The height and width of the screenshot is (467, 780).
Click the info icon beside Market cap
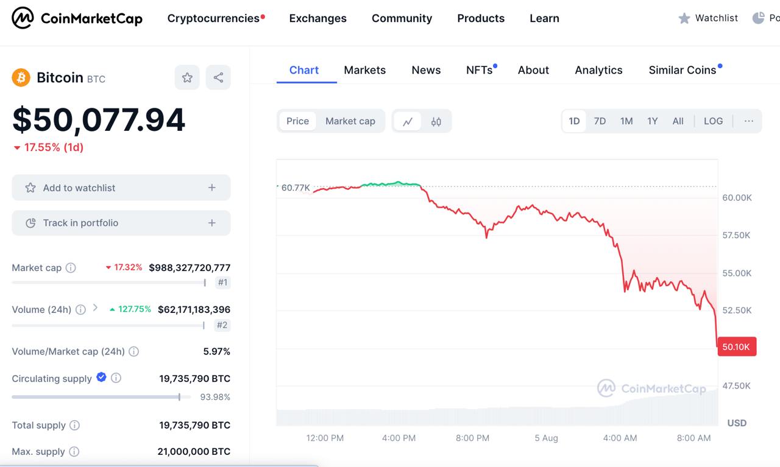71,268
